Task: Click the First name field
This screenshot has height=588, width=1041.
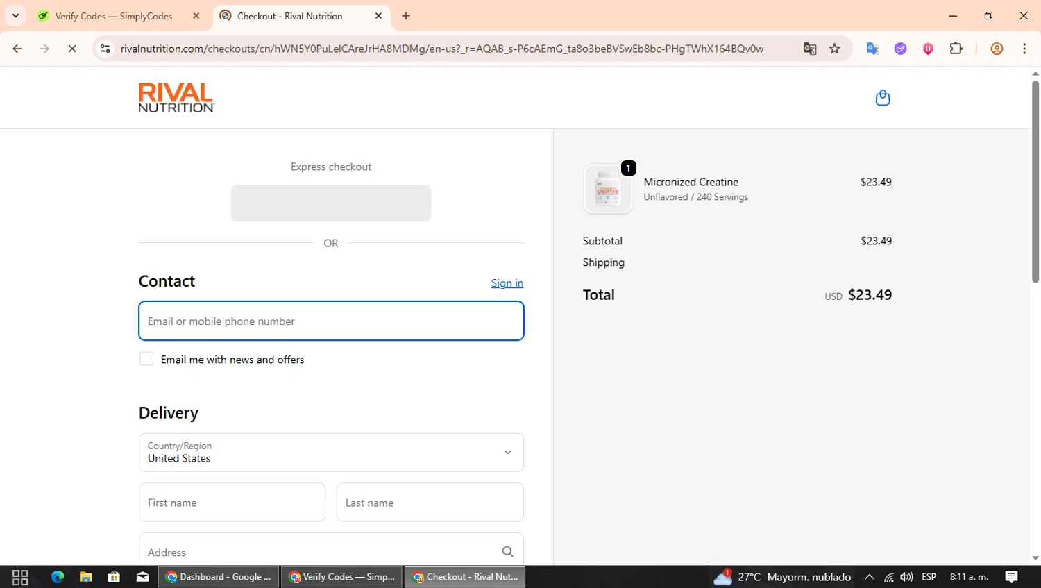Action: click(x=232, y=503)
